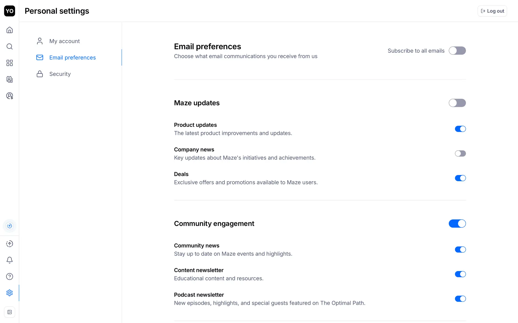Open the My account tab

tap(64, 41)
